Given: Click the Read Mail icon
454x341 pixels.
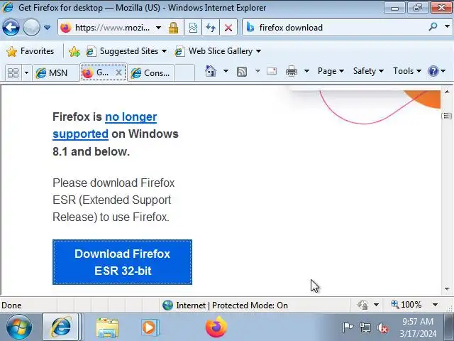Looking at the screenshot, I should pyautogui.click(x=272, y=71).
